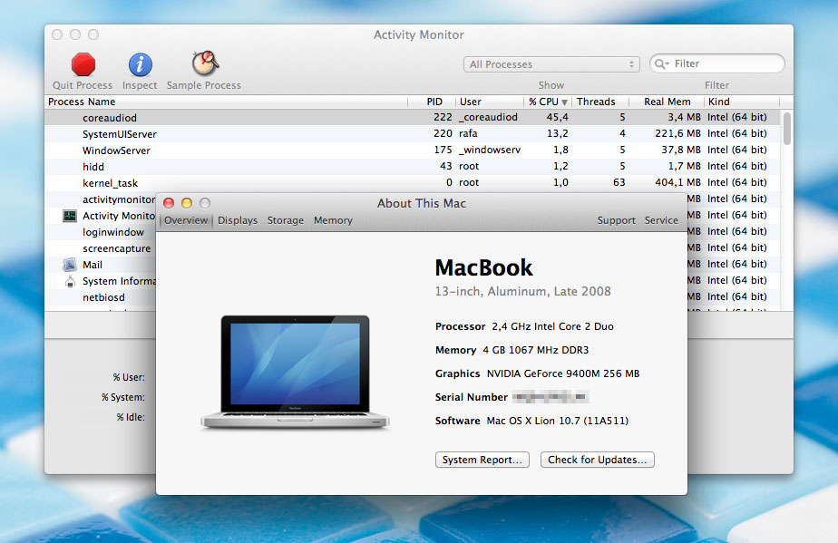The height and width of the screenshot is (543, 838).
Task: Click the Sample Process magnifier icon
Action: coord(205,63)
